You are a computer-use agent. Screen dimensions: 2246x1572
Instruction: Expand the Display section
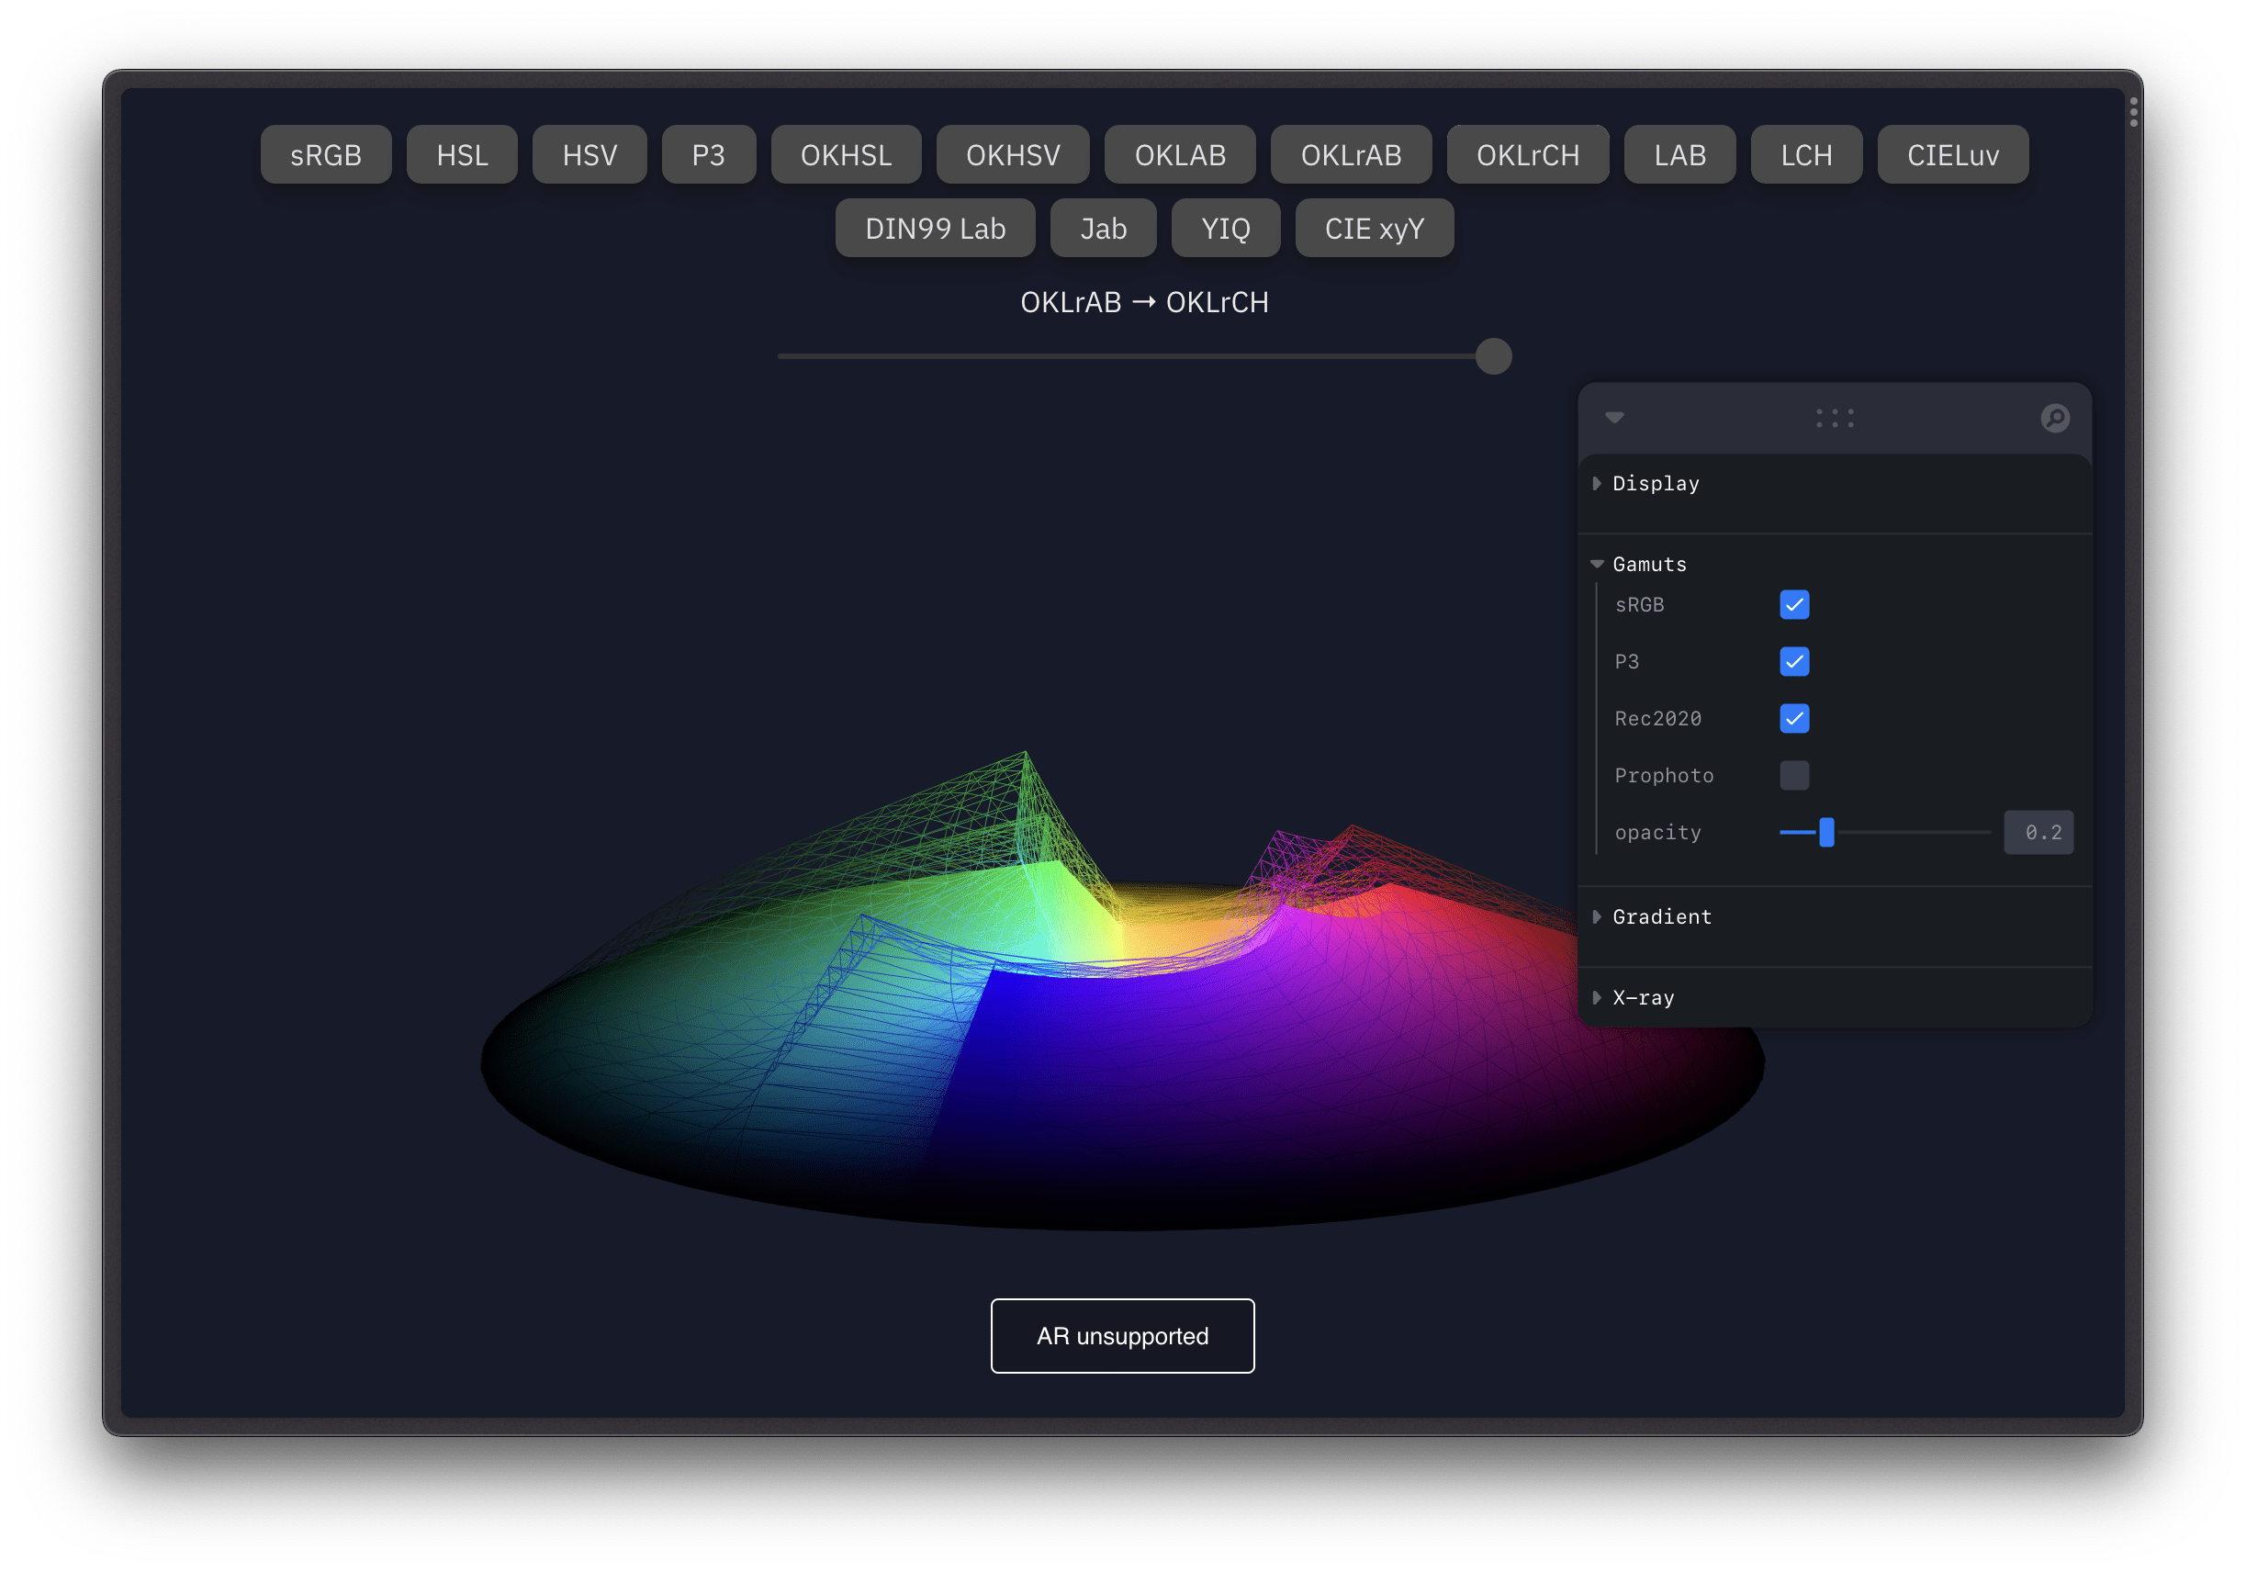pos(1656,483)
